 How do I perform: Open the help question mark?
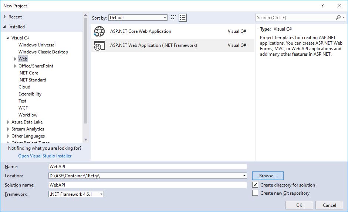(322, 6)
